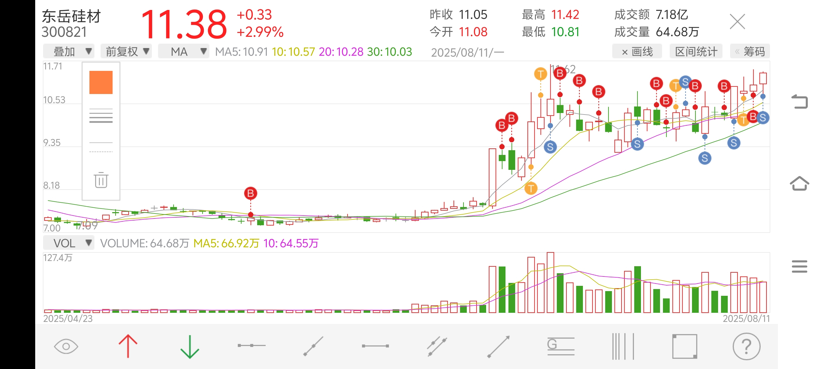Viewport: 821px width, 369px height.
Task: Select the golden ratio lines tool
Action: click(561, 346)
